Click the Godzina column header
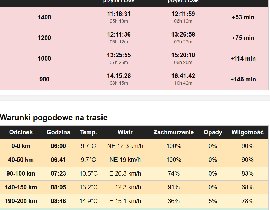This screenshot has width=270, height=210. (x=58, y=132)
